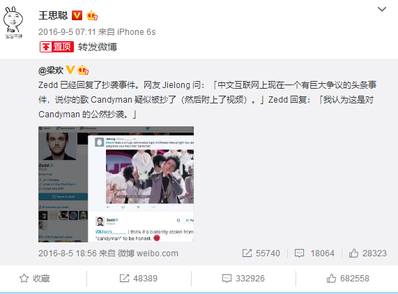Open the post timestamp 2016-9-5 07:11
This screenshot has width=398, height=294.
click(67, 32)
